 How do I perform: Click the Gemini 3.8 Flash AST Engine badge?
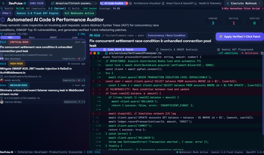point(37,13)
